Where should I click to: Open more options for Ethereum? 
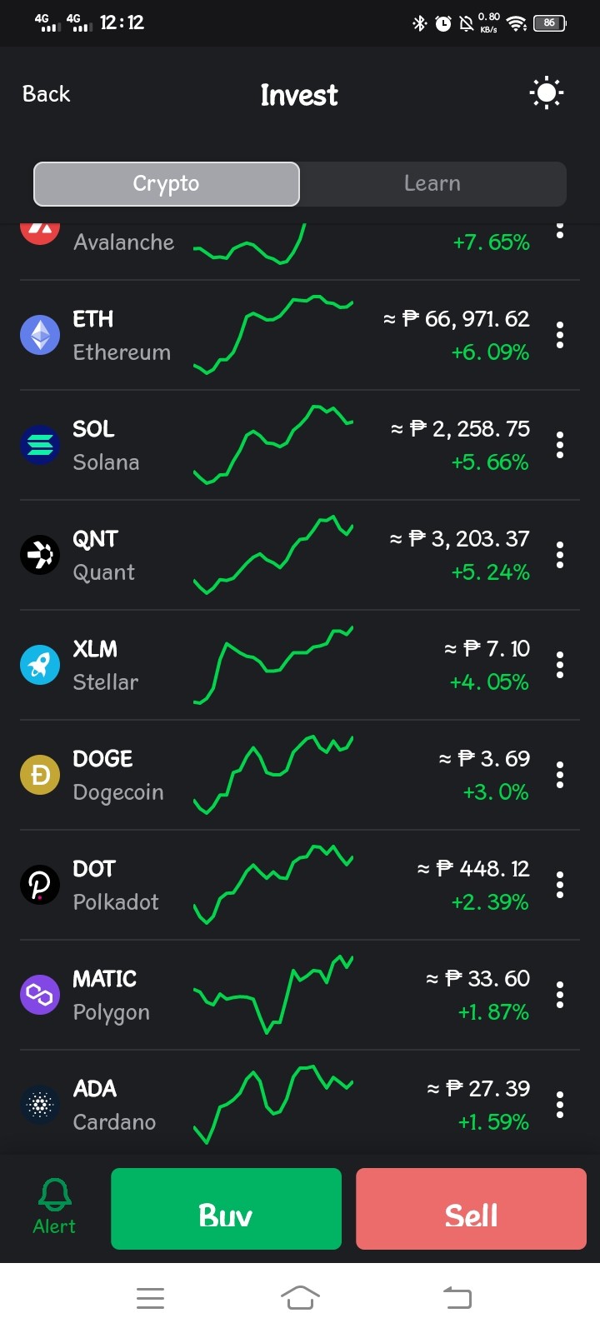pyautogui.click(x=560, y=335)
